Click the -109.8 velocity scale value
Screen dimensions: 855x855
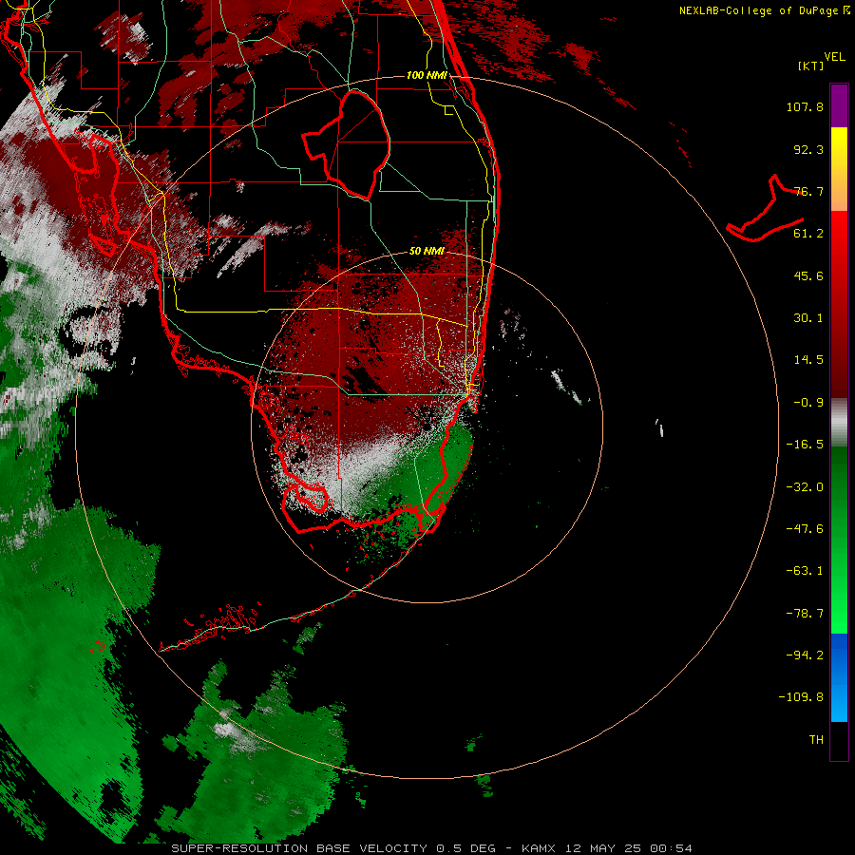801,697
